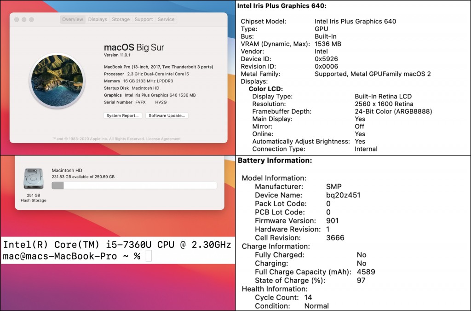Select the Cell Revision '3666'

click(x=335, y=238)
